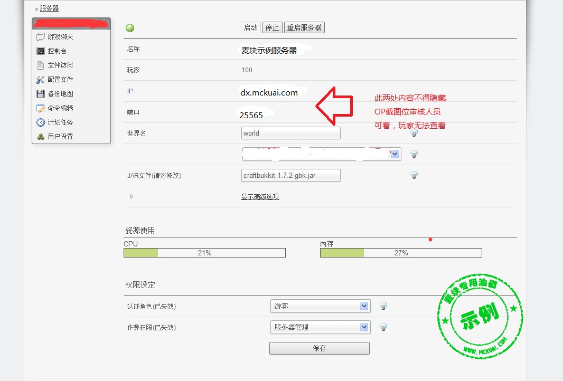Click the 显示高级选项 link

[x=260, y=197]
